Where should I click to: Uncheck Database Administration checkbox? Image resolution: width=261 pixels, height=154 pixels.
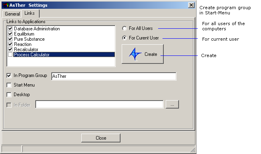10,29
